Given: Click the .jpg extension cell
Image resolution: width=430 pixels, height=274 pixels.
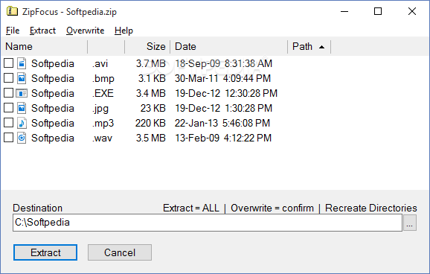Looking at the screenshot, I should [x=100, y=109].
